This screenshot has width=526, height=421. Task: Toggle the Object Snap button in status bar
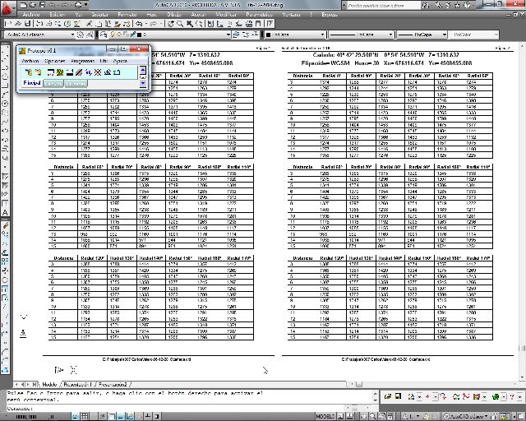112,417
